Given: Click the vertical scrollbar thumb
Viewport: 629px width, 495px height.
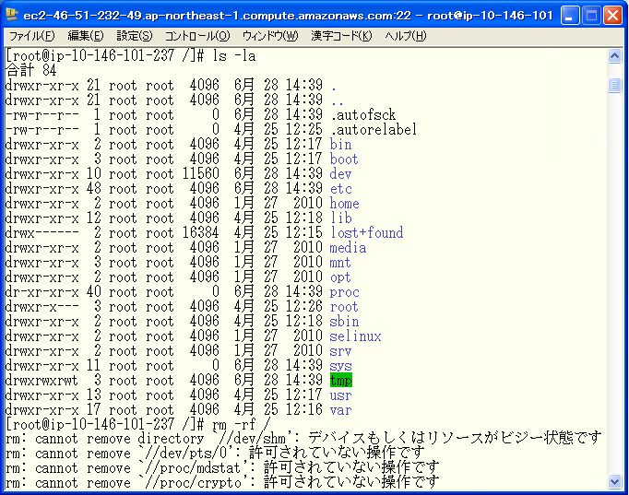Looking at the screenshot, I should (614, 85).
